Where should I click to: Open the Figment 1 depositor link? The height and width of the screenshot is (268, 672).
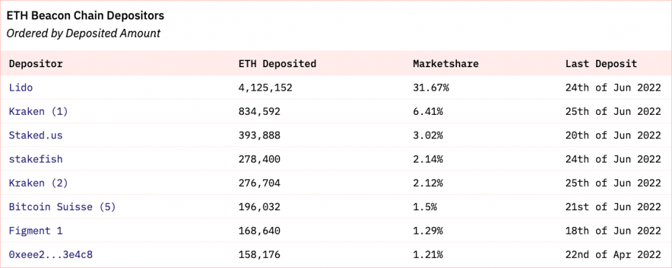(x=36, y=231)
